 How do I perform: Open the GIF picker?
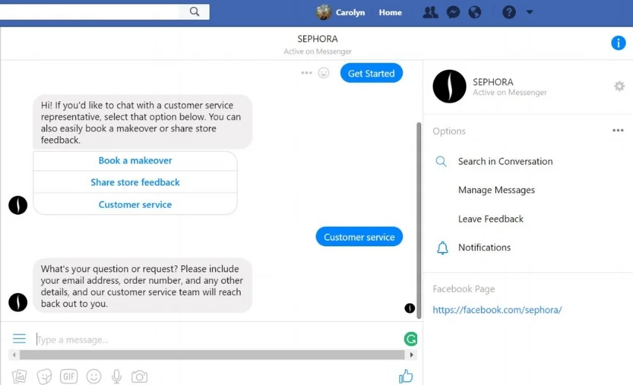point(68,377)
